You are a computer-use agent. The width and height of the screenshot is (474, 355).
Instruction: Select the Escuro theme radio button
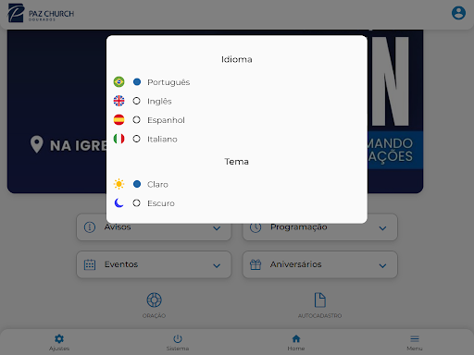136,203
